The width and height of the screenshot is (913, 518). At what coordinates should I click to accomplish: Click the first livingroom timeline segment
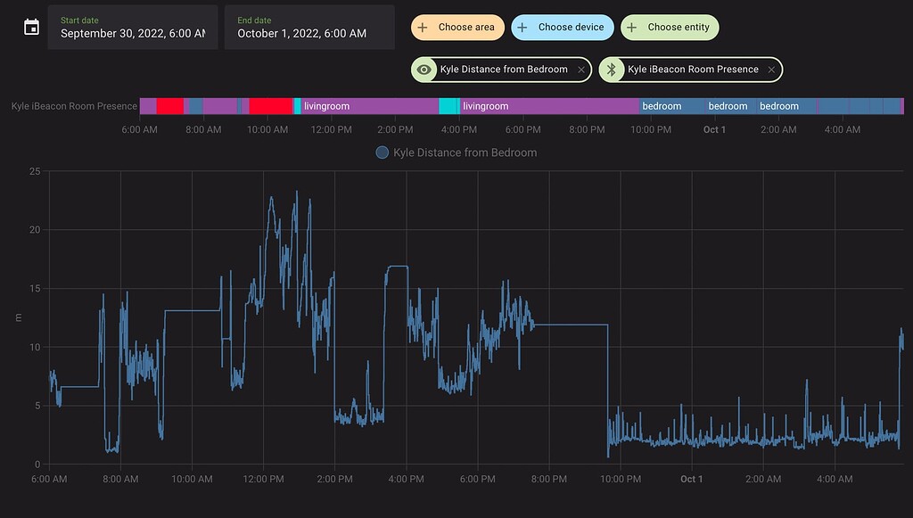point(366,106)
